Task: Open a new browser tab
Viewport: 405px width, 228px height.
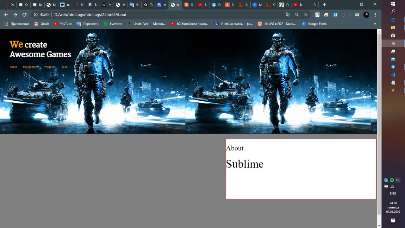Action: (324, 5)
